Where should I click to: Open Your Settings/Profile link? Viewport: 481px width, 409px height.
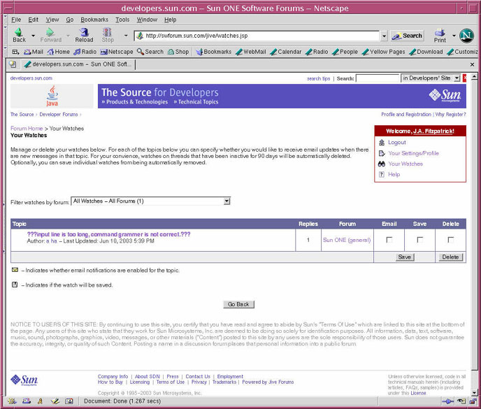[x=413, y=153]
